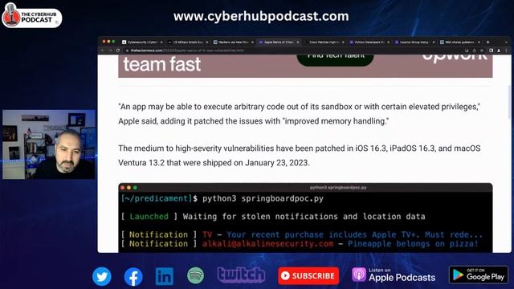Click the 'team fast' ad banner text

point(162,64)
